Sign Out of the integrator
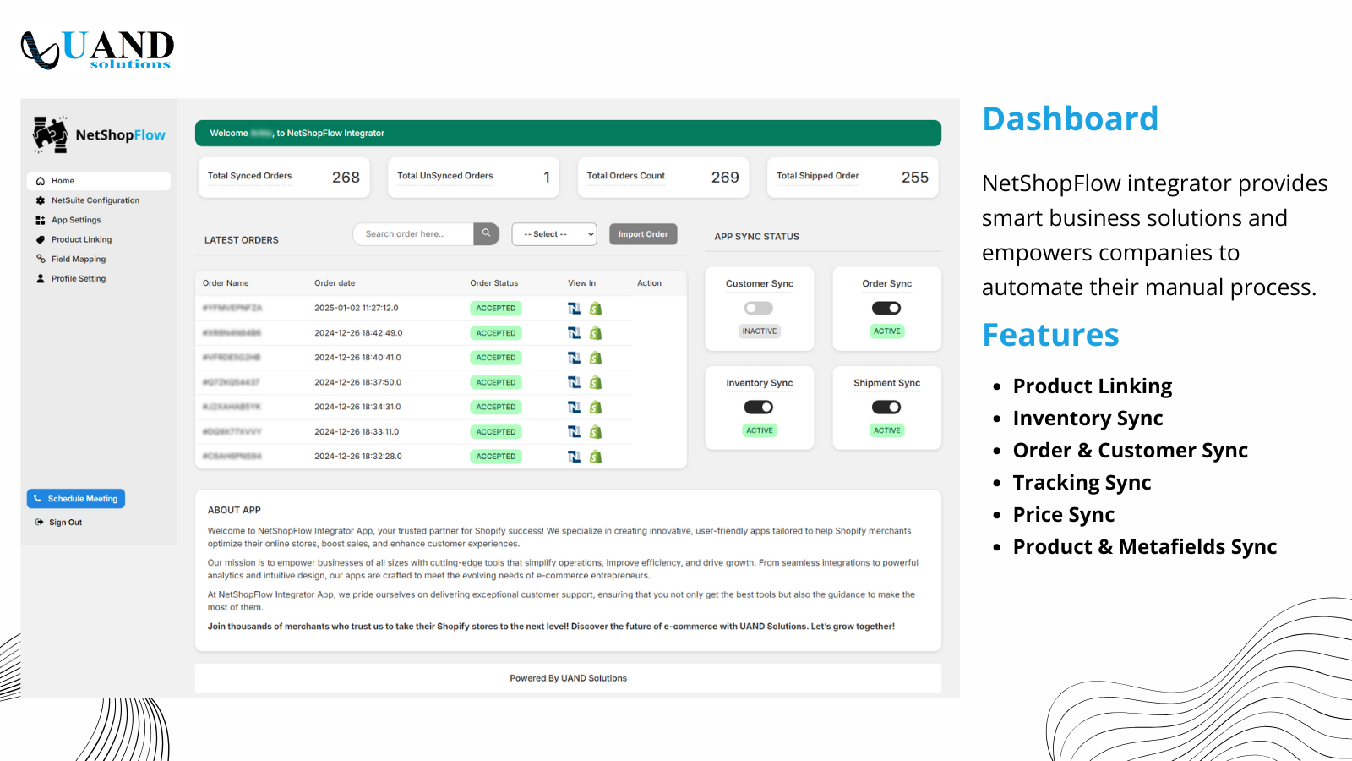Image resolution: width=1352 pixels, height=761 pixels. [59, 523]
